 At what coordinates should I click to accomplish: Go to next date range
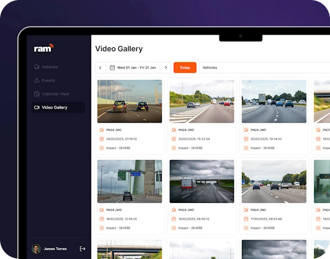pyautogui.click(x=166, y=68)
